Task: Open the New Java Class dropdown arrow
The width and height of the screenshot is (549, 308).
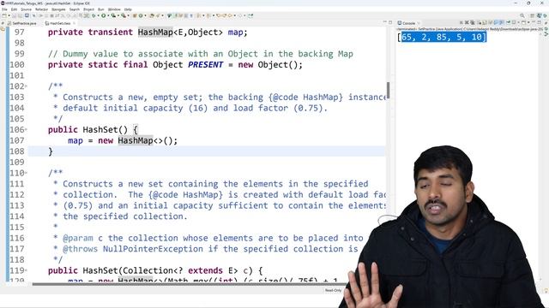Action: click(x=145, y=15)
